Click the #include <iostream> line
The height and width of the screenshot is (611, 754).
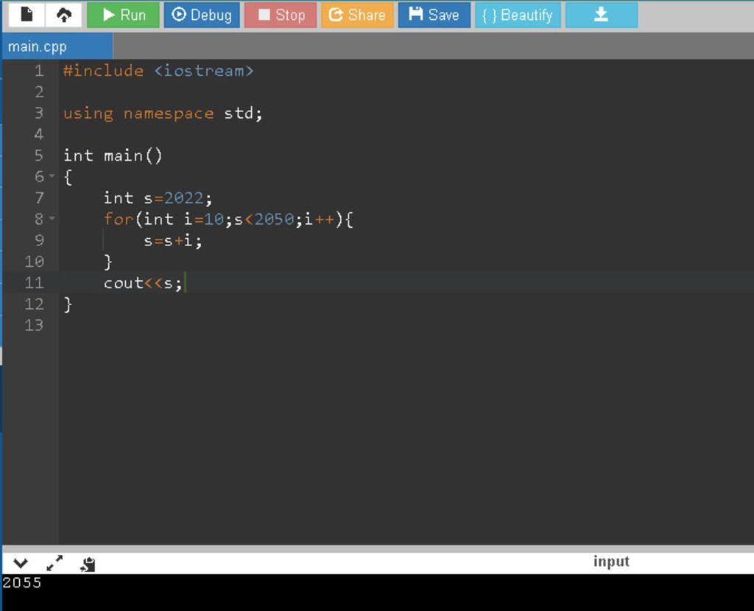pyautogui.click(x=158, y=71)
